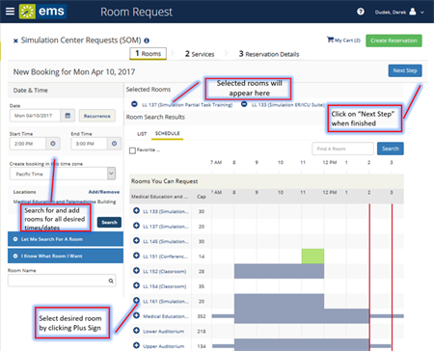This screenshot has width=434, height=351.
Task: Click the Start Time clock icon
Action: [x=53, y=144]
